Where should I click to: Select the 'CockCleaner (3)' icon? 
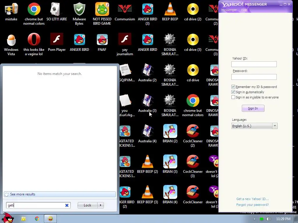pyautogui.click(x=193, y=166)
